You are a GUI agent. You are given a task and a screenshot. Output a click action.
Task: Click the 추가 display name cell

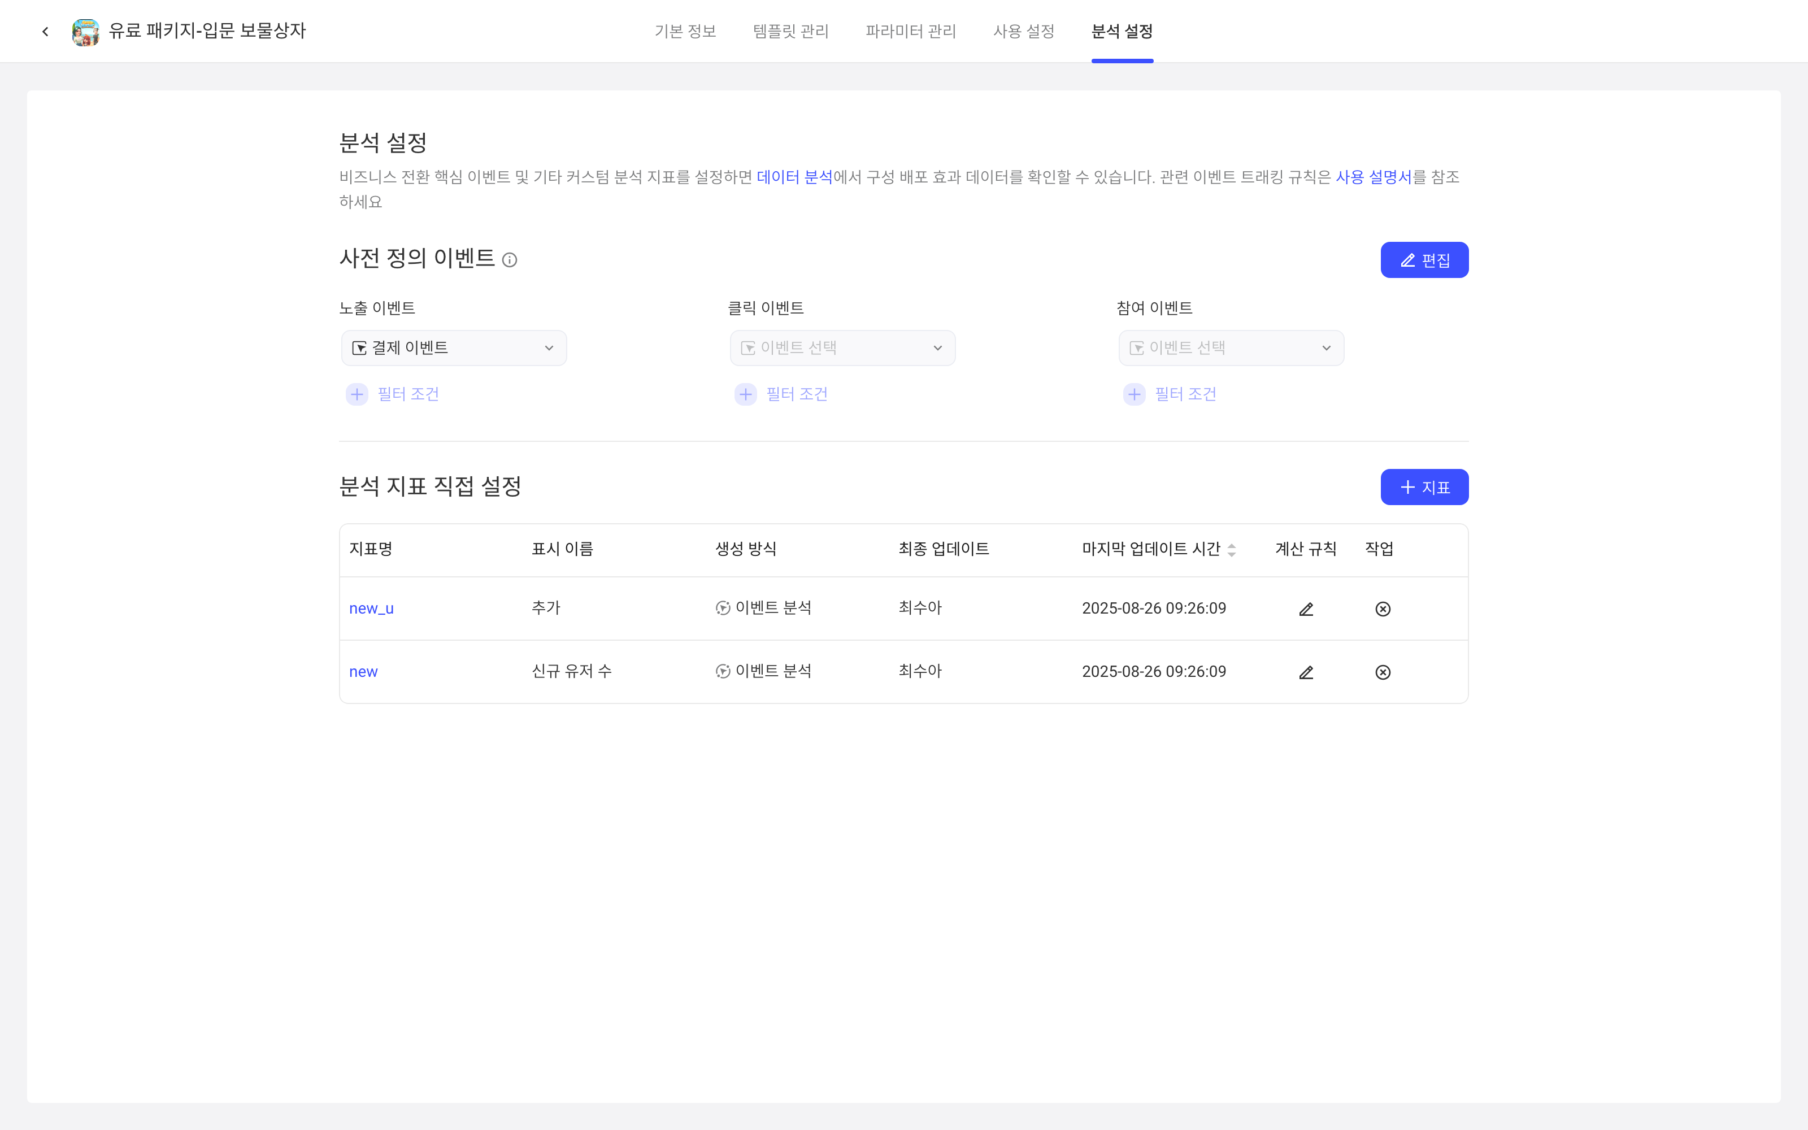(545, 607)
